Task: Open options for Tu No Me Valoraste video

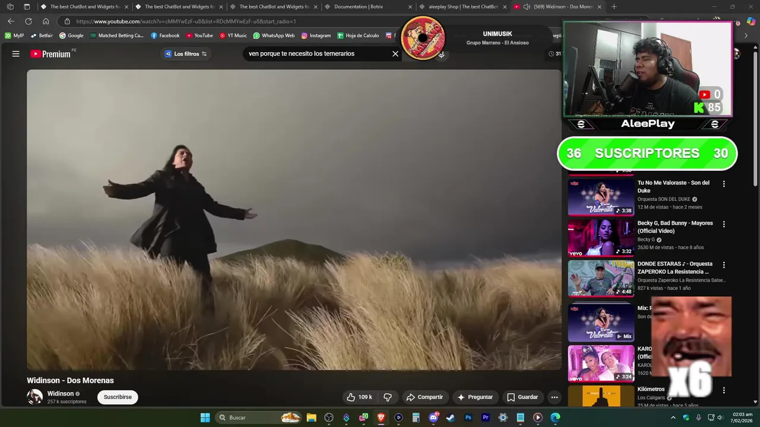Action: pos(724,184)
